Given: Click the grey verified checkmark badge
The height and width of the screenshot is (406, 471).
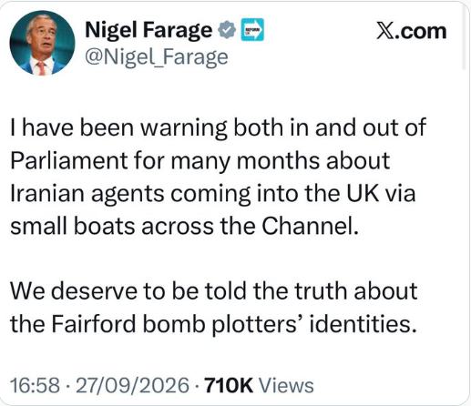Looking at the screenshot, I should pos(227,29).
